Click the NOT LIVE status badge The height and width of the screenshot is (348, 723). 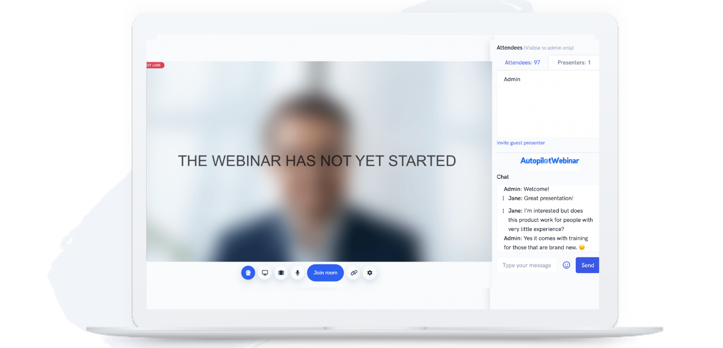155,65
